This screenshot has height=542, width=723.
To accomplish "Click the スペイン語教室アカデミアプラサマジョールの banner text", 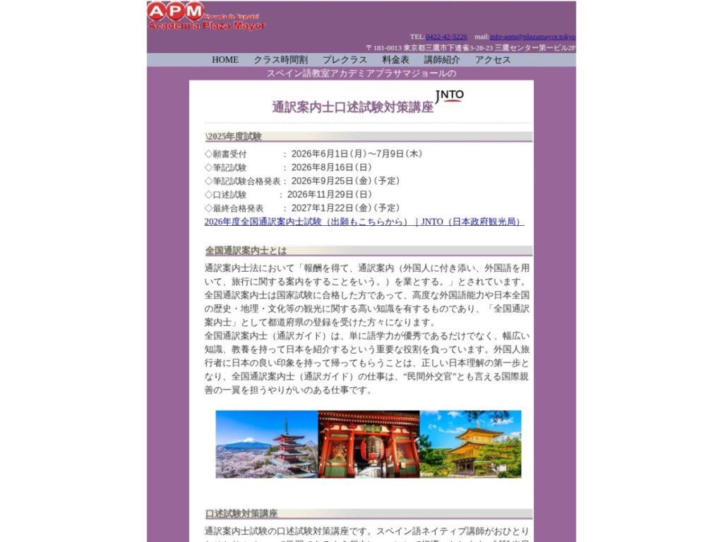I will pos(361,73).
